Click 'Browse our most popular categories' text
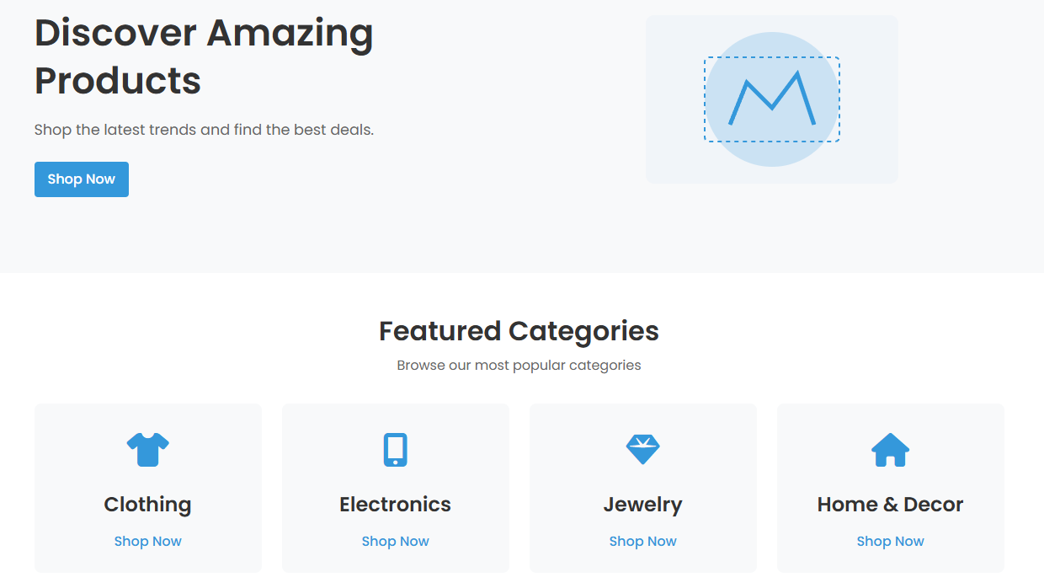Screen dimensions: 1044x588 [x=519, y=366]
